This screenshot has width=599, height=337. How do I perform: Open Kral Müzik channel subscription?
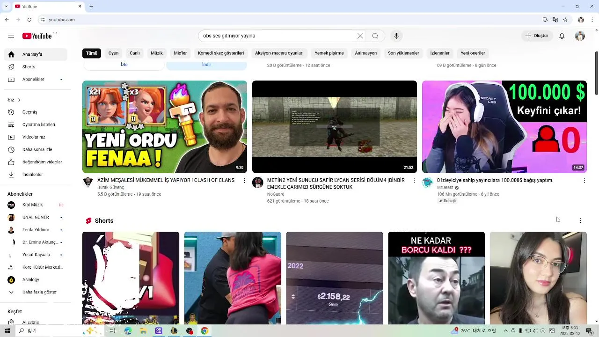(x=36, y=205)
